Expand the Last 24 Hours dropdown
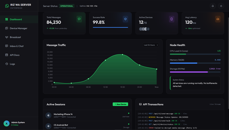This screenshot has width=229, height=130. click(x=151, y=45)
